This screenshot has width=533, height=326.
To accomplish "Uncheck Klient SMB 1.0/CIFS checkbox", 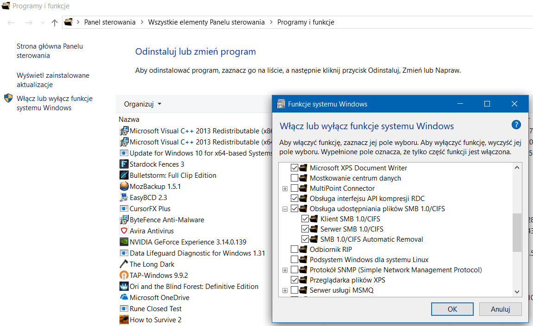I will coord(305,219).
